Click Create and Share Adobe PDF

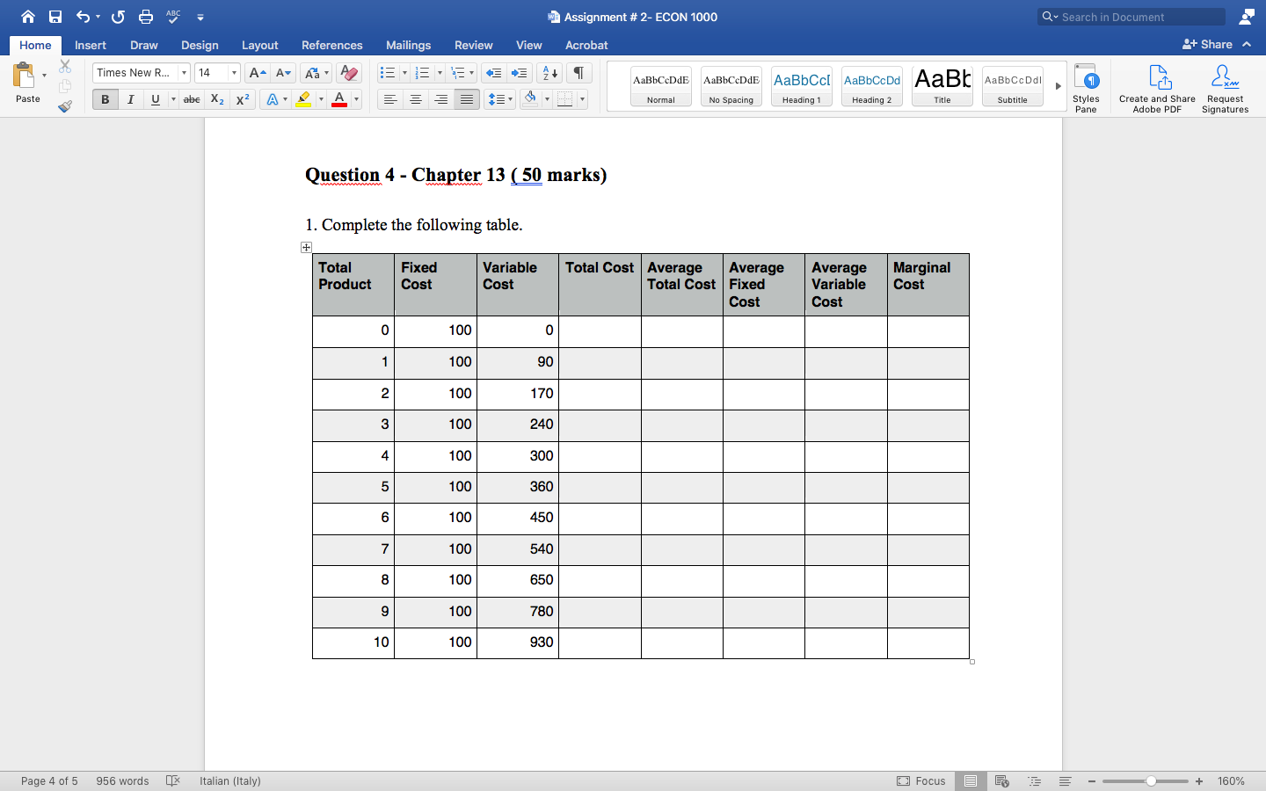coord(1156,85)
